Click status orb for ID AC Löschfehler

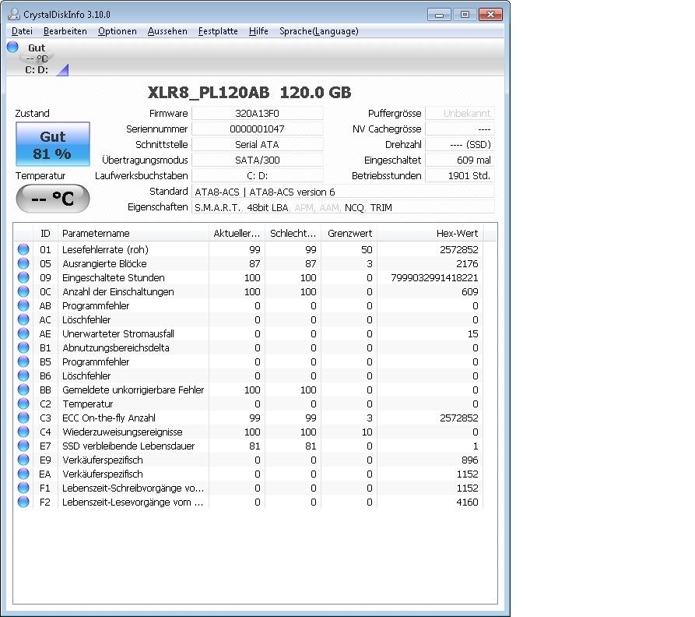tap(23, 320)
